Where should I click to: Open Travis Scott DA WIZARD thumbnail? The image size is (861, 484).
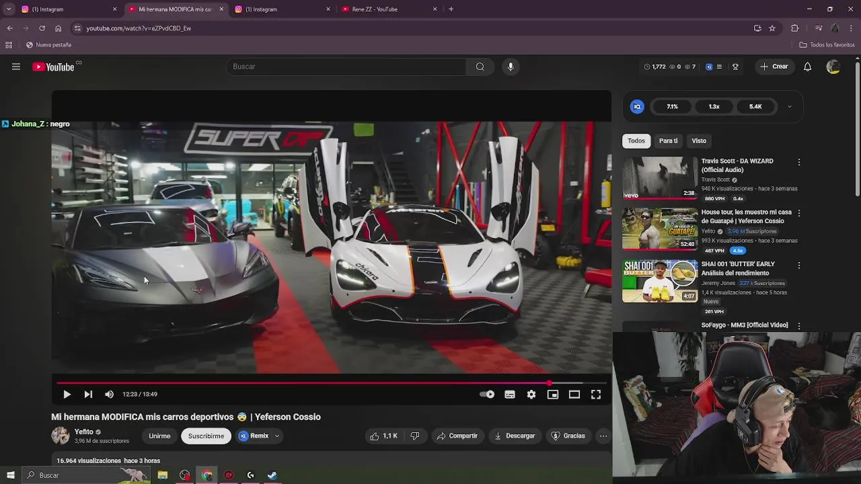click(660, 178)
